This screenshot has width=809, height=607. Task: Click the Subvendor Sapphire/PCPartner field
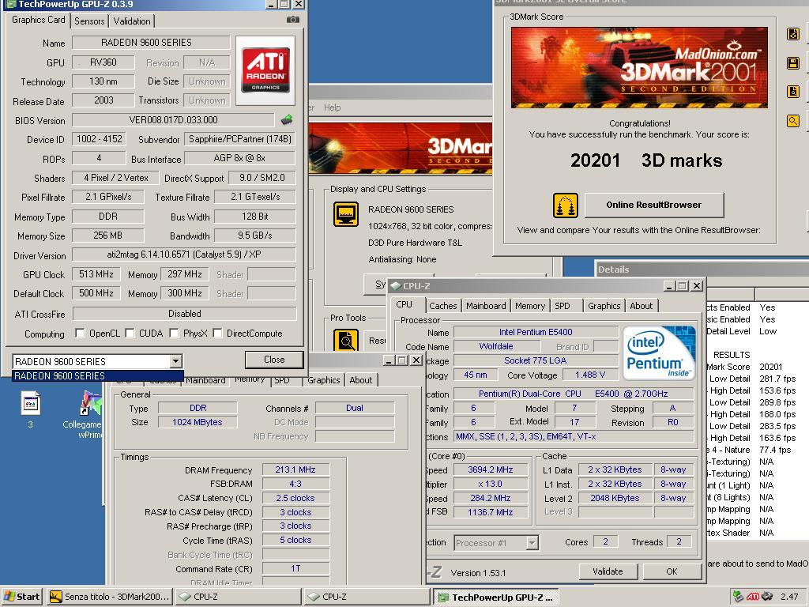pyautogui.click(x=240, y=139)
